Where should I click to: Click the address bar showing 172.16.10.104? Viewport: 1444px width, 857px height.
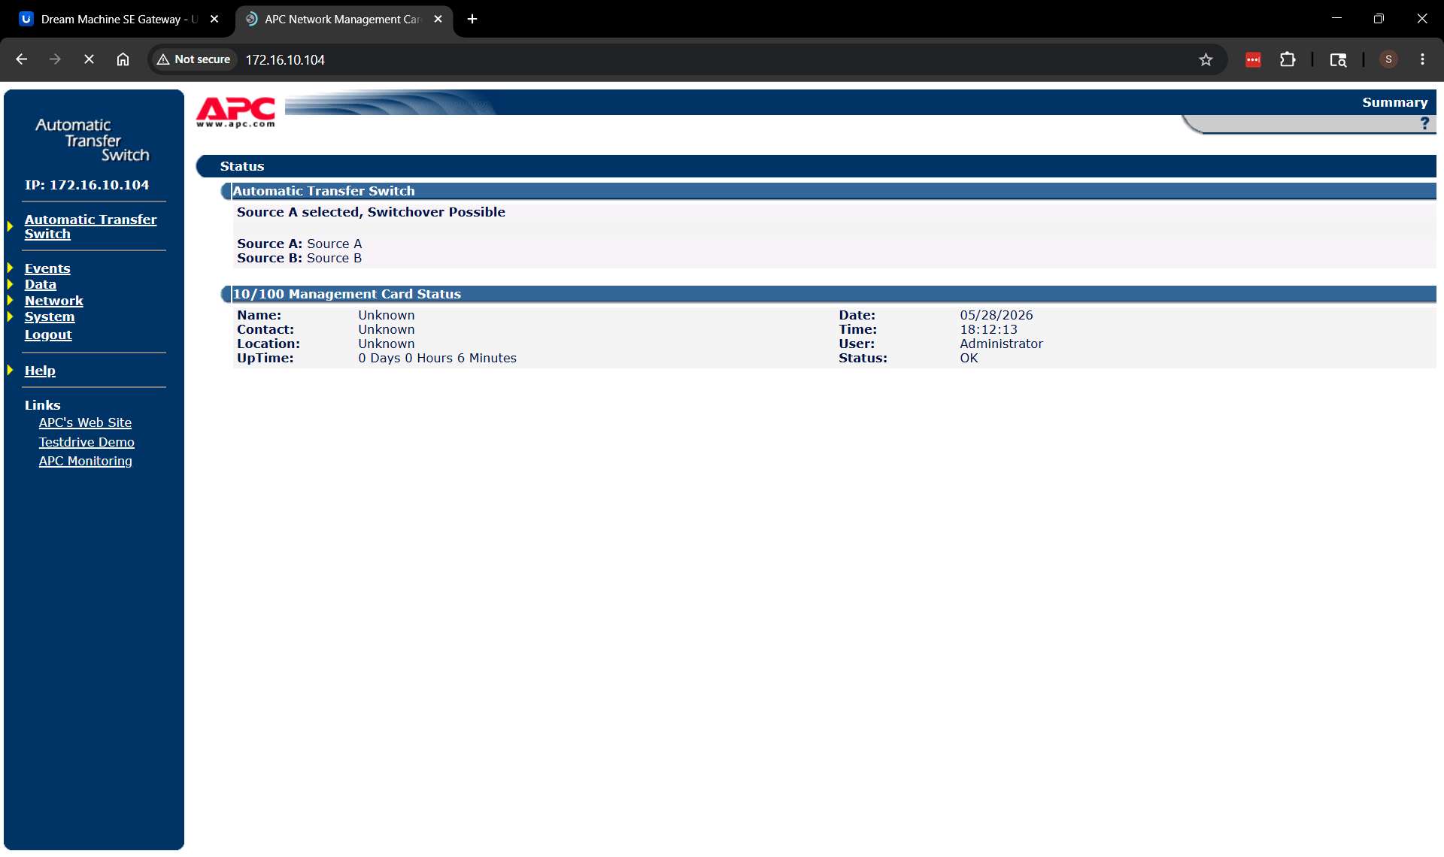pyautogui.click(x=714, y=59)
